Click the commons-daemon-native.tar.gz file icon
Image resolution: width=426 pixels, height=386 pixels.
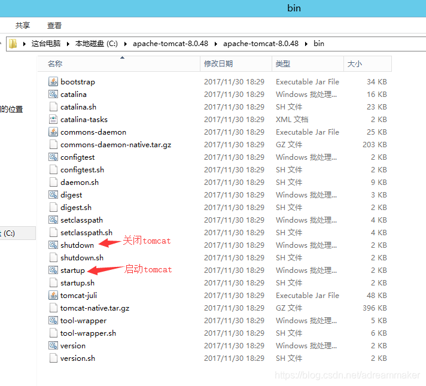pos(53,144)
